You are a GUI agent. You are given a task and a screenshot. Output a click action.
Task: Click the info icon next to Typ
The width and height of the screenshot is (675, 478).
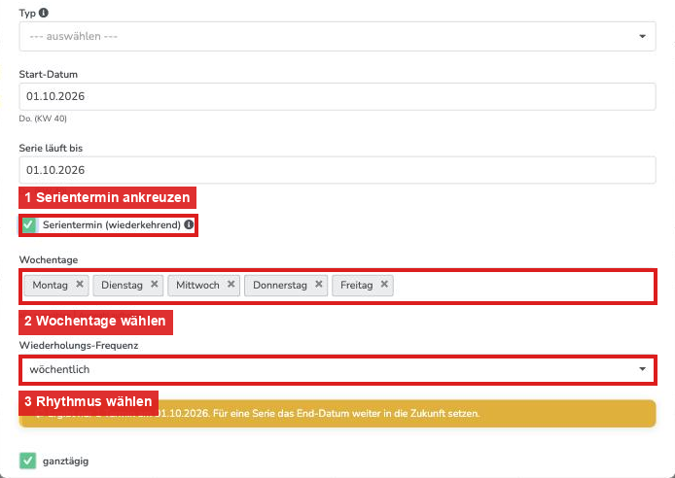[x=44, y=13]
